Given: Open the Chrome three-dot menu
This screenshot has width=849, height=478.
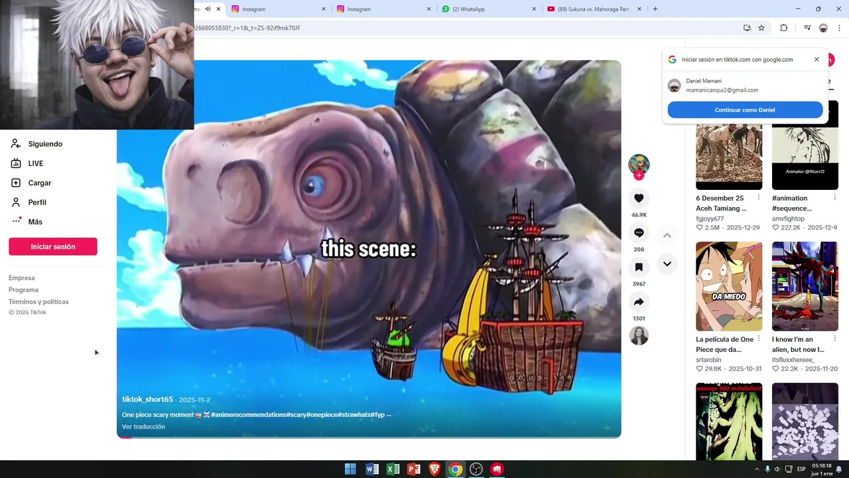Looking at the screenshot, I should [838, 28].
